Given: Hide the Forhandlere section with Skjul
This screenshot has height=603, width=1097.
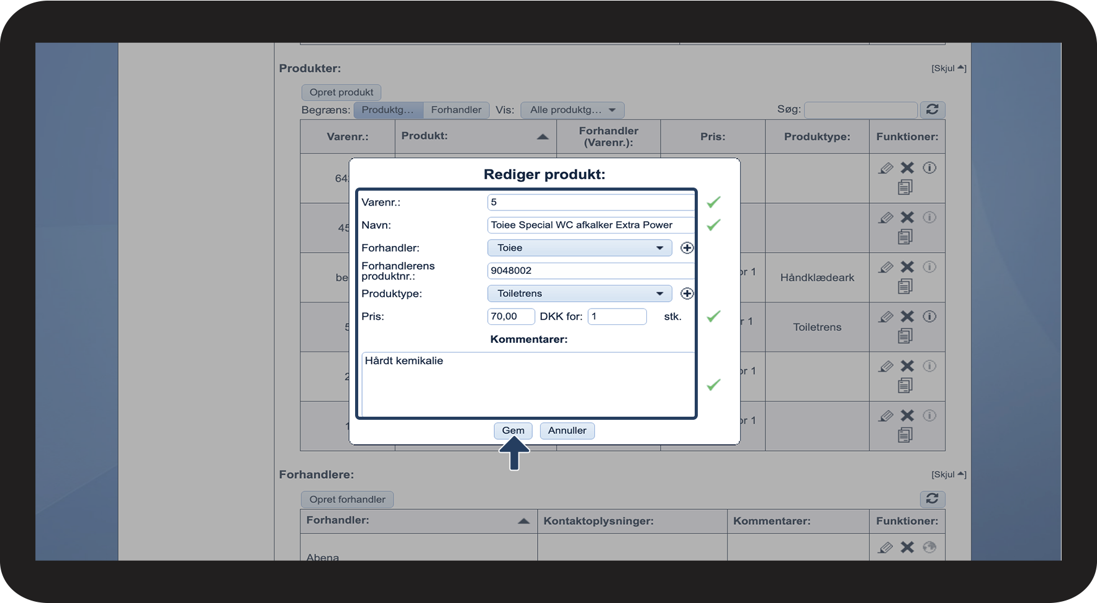Looking at the screenshot, I should tap(949, 474).
